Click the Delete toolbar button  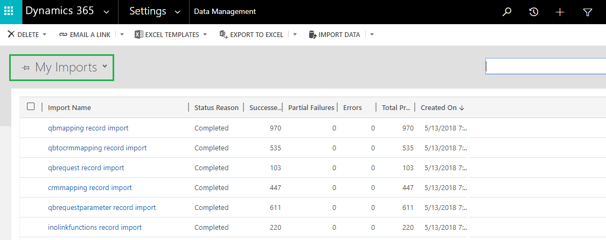24,35
